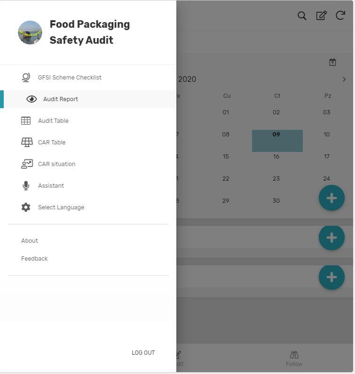This screenshot has width=355, height=374.
Task: Click the edit pencil icon in header
Action: [x=321, y=16]
